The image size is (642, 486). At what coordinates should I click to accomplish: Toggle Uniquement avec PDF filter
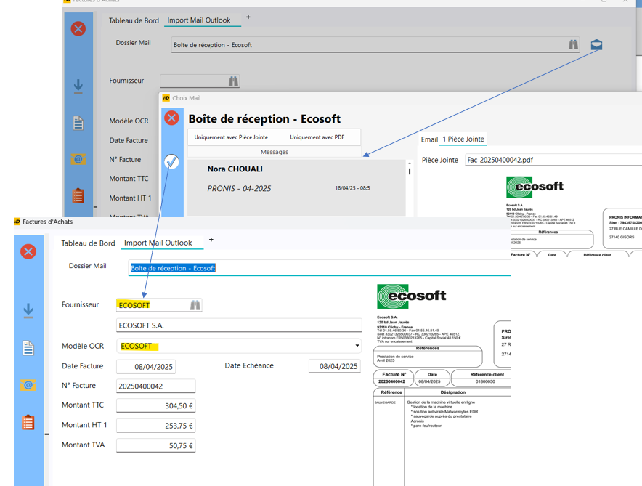[x=317, y=137]
